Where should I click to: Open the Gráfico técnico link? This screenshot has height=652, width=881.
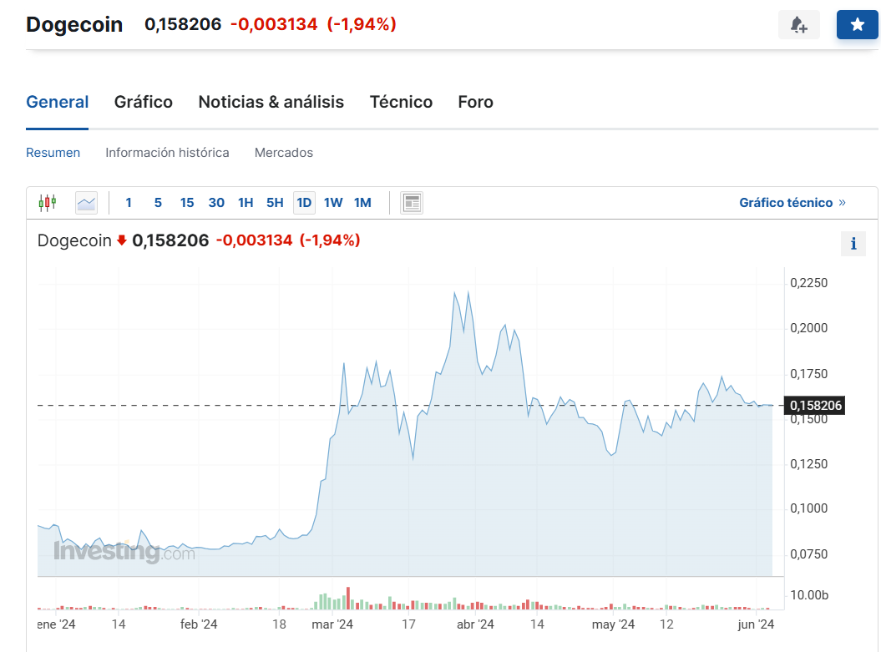[x=792, y=203]
